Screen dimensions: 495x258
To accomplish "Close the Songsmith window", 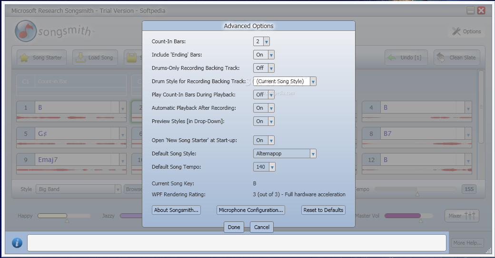I will click(x=481, y=11).
